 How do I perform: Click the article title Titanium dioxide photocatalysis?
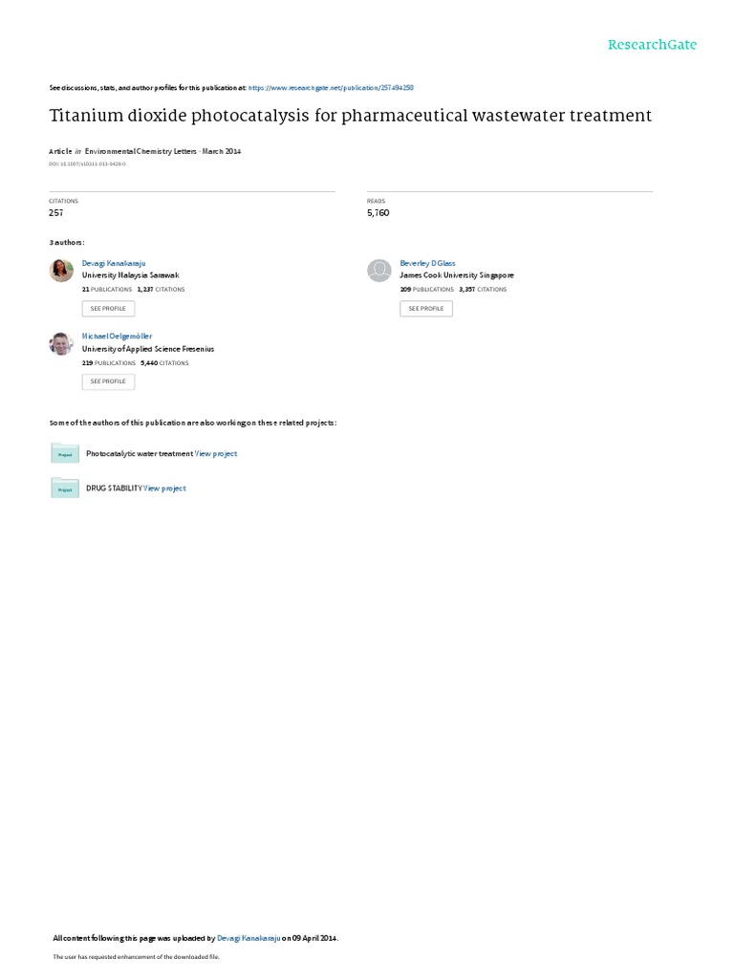tap(350, 116)
